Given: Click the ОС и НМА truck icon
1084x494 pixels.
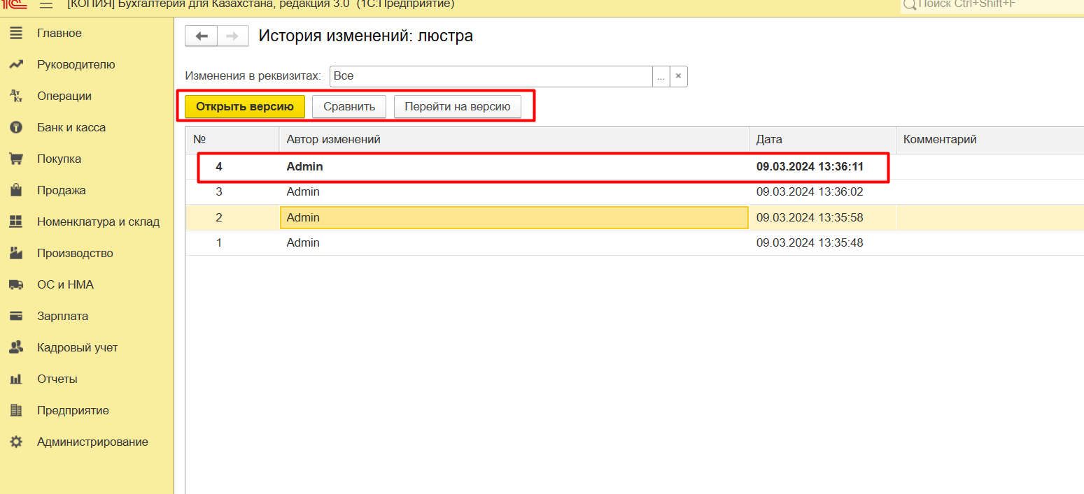Looking at the screenshot, I should 16,285.
